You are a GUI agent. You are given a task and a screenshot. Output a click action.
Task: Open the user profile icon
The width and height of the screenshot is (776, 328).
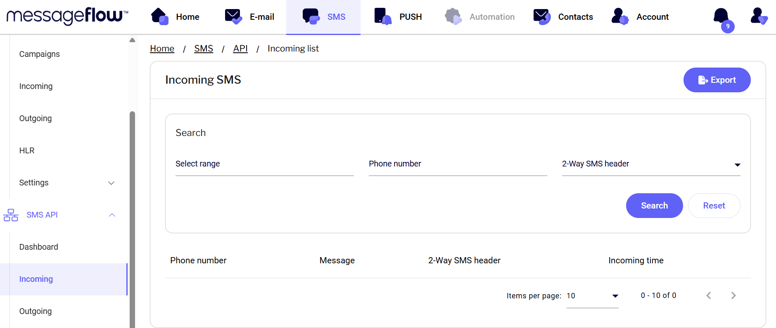759,16
